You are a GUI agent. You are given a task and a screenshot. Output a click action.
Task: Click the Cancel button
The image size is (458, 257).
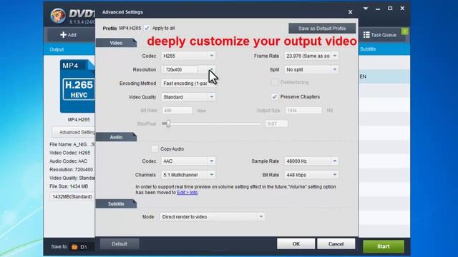point(336,244)
